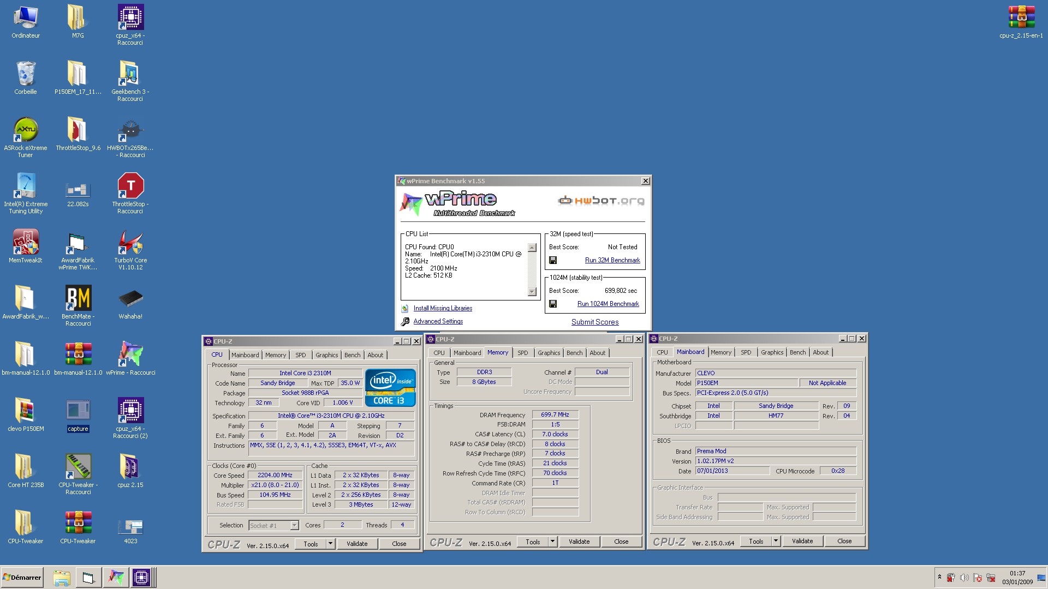Open clevo P150EM archive icon
The width and height of the screenshot is (1048, 589).
[26, 415]
